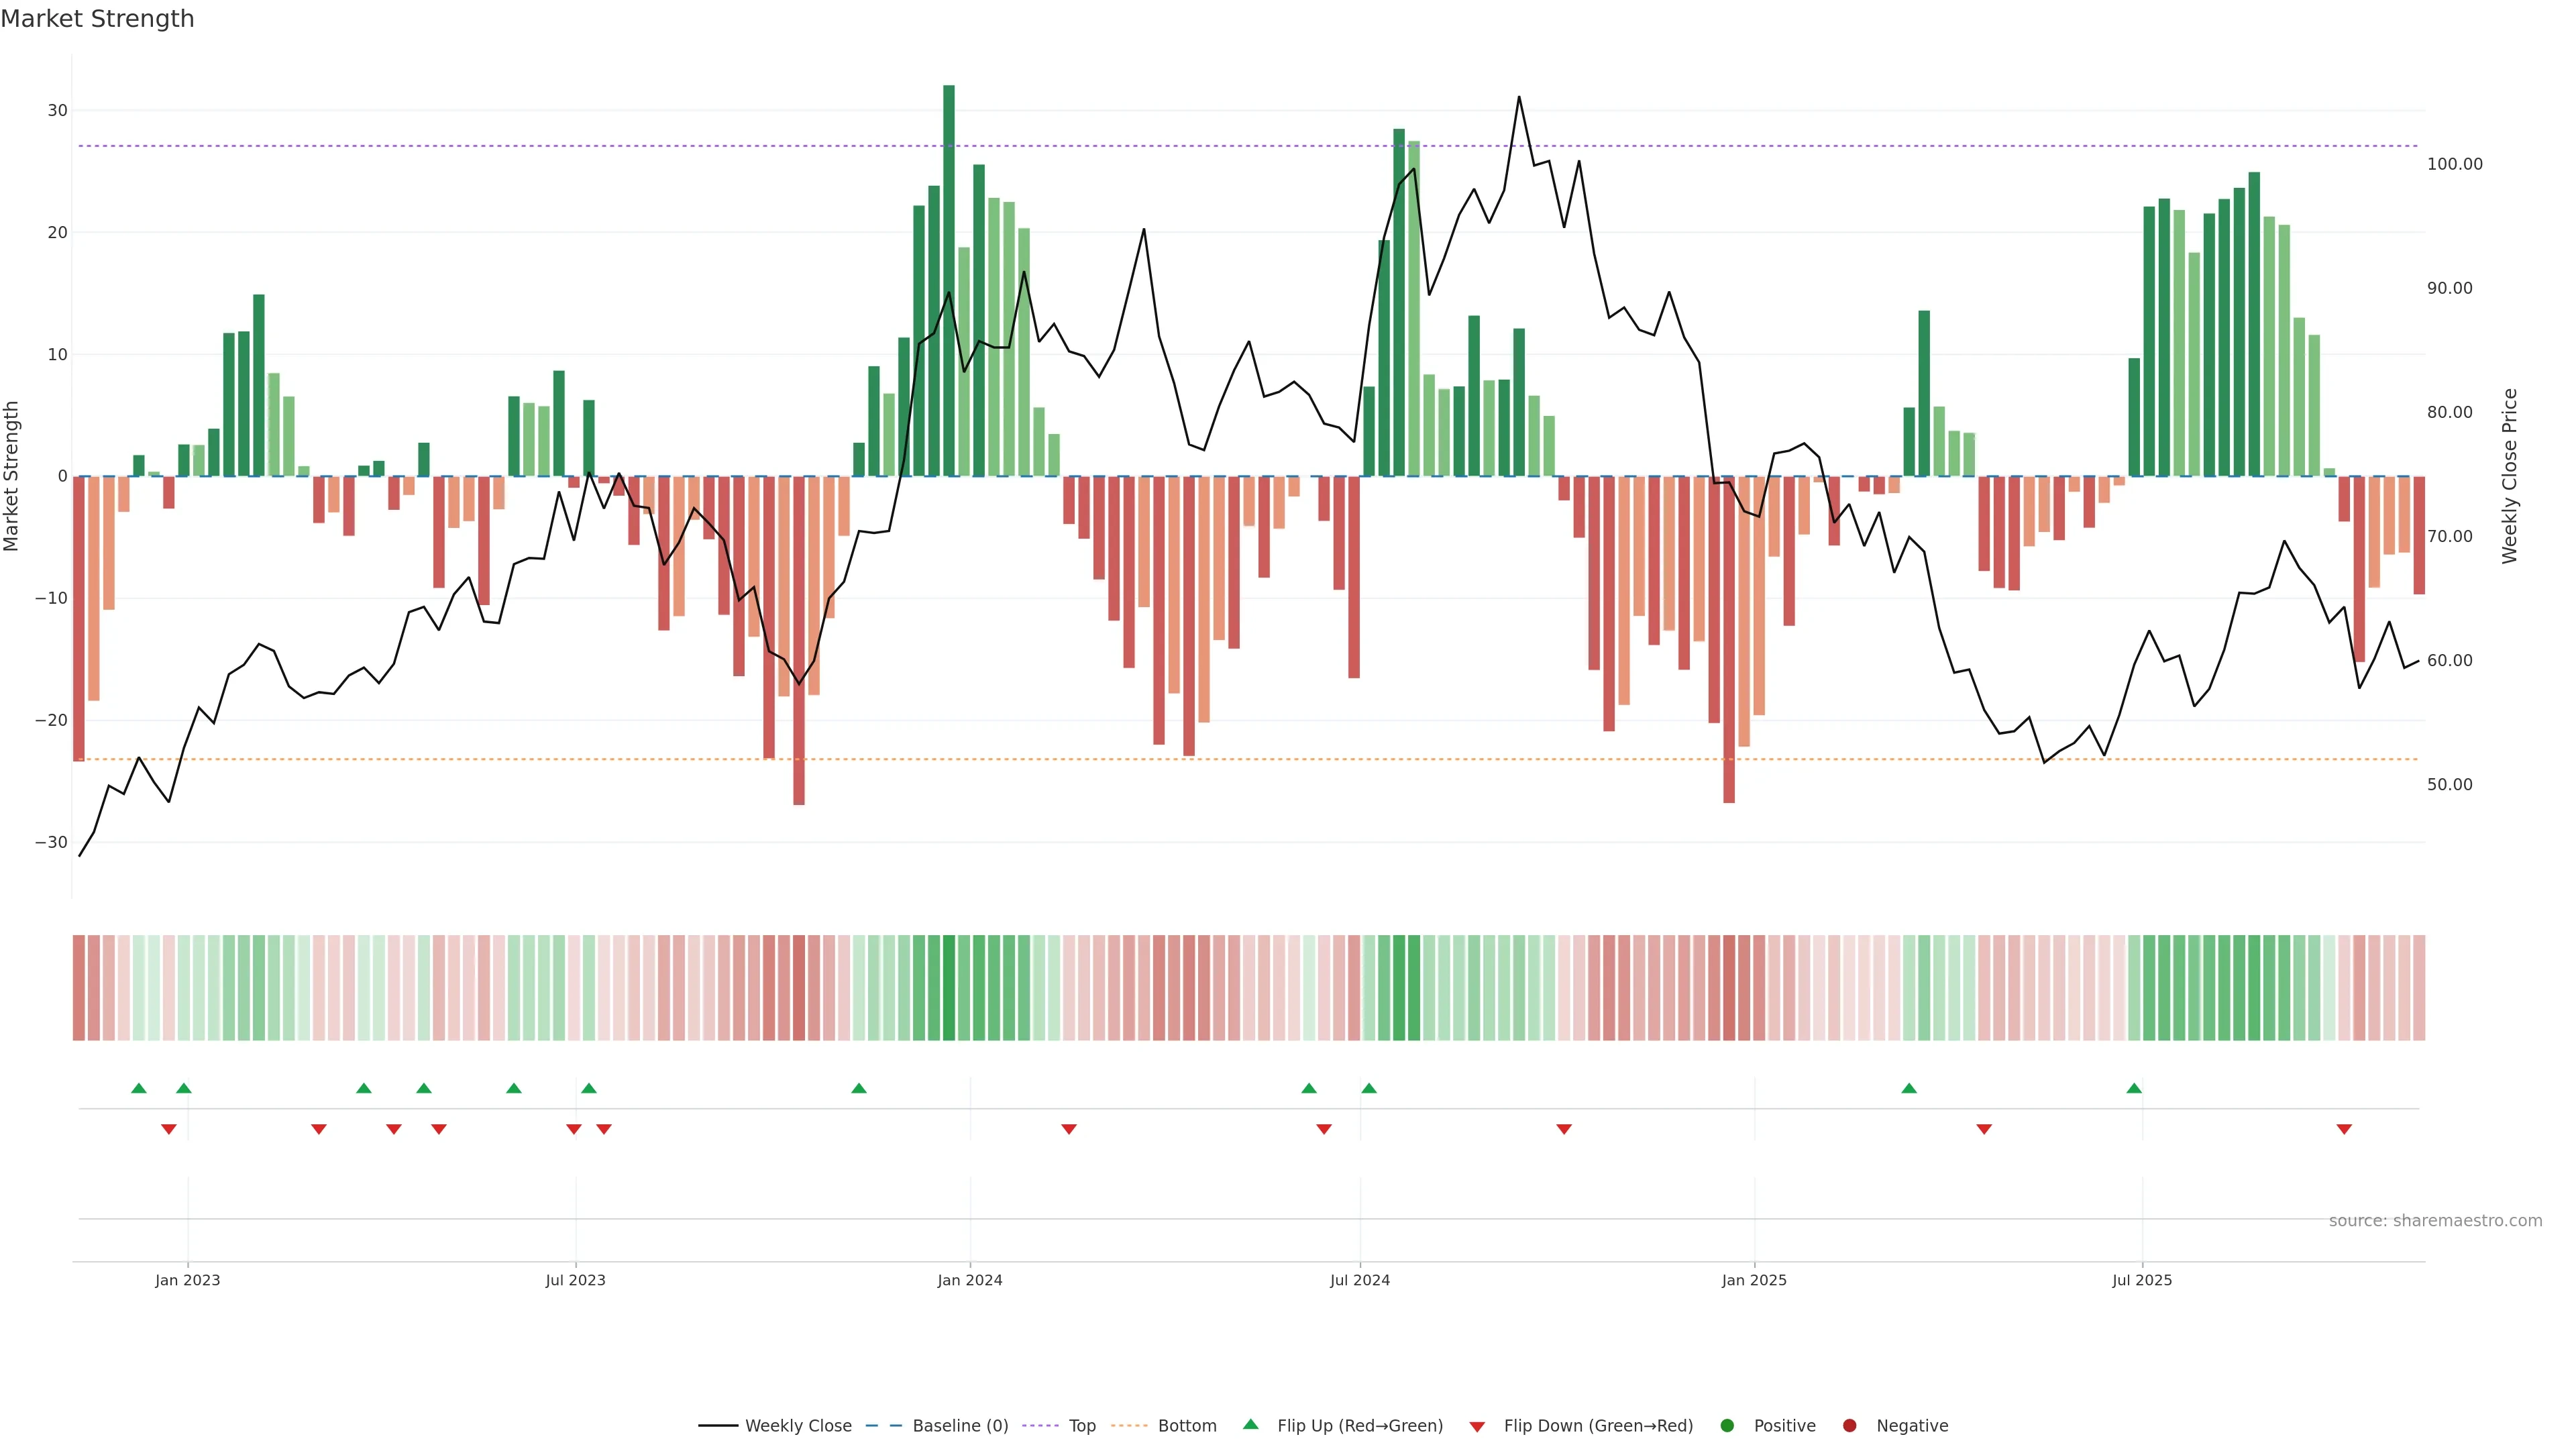Click the Jul 2025 x-axis label
The image size is (2576, 1449).
click(x=2142, y=1280)
